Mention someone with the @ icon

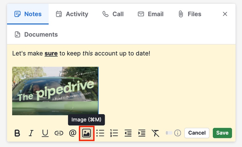(73, 133)
